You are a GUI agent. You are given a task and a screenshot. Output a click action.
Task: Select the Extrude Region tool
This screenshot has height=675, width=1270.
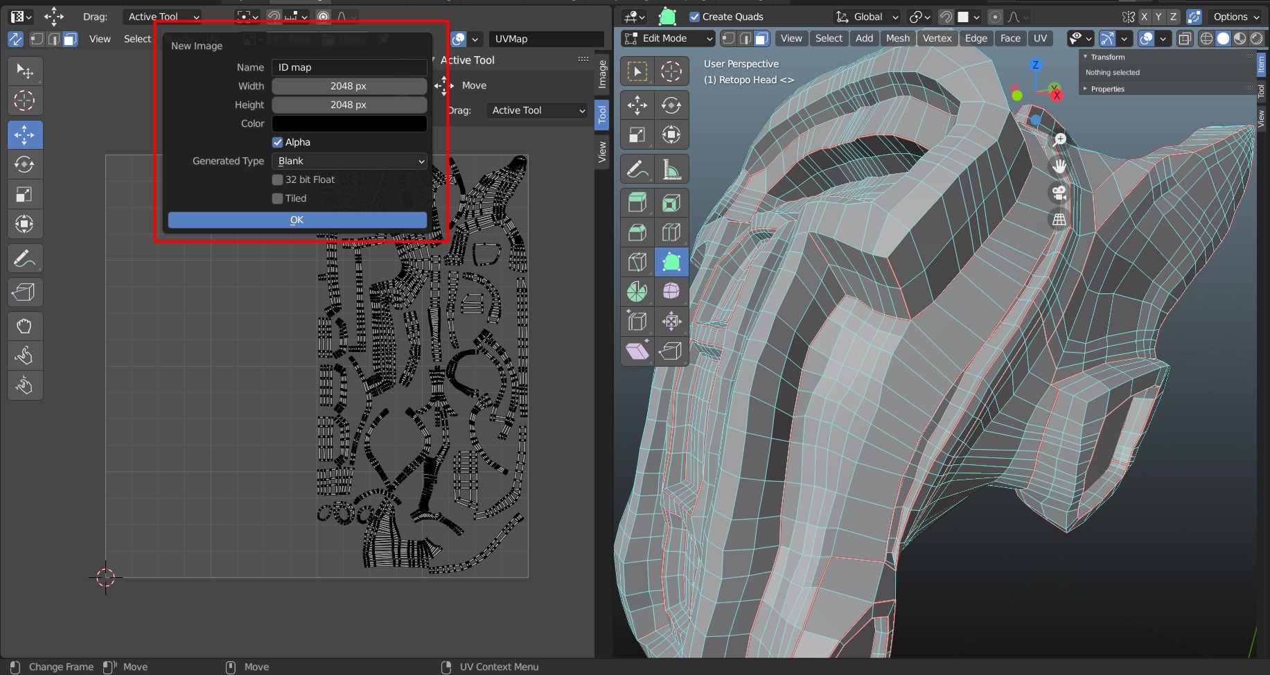(637, 202)
